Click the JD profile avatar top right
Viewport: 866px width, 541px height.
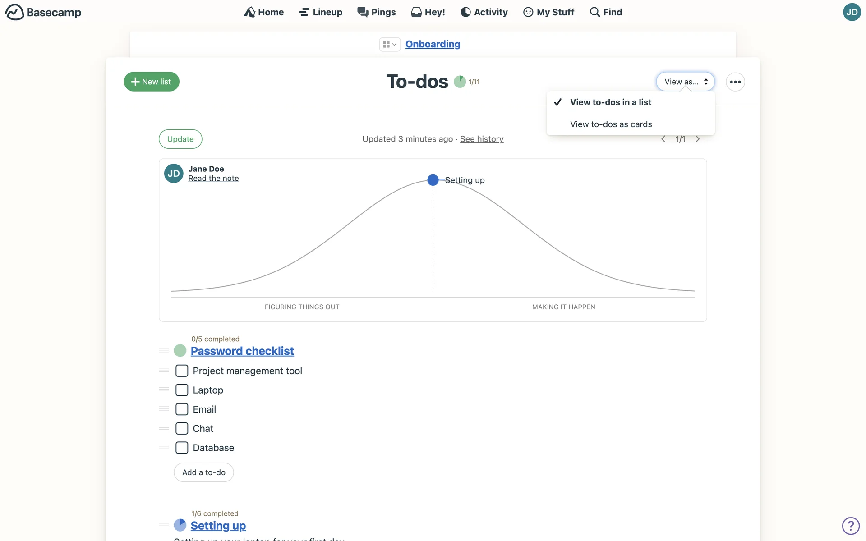852,12
